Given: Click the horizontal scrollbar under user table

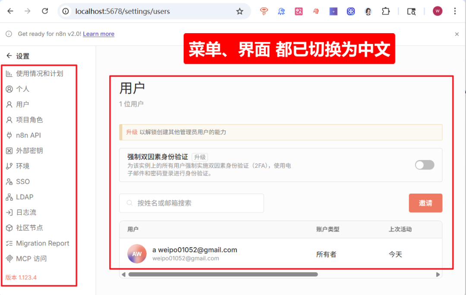Looking at the screenshot, I should click(223, 274).
